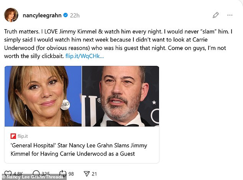Open the 'General Hospital' Star article headline
The width and height of the screenshot is (243, 180).
[x=79, y=150]
